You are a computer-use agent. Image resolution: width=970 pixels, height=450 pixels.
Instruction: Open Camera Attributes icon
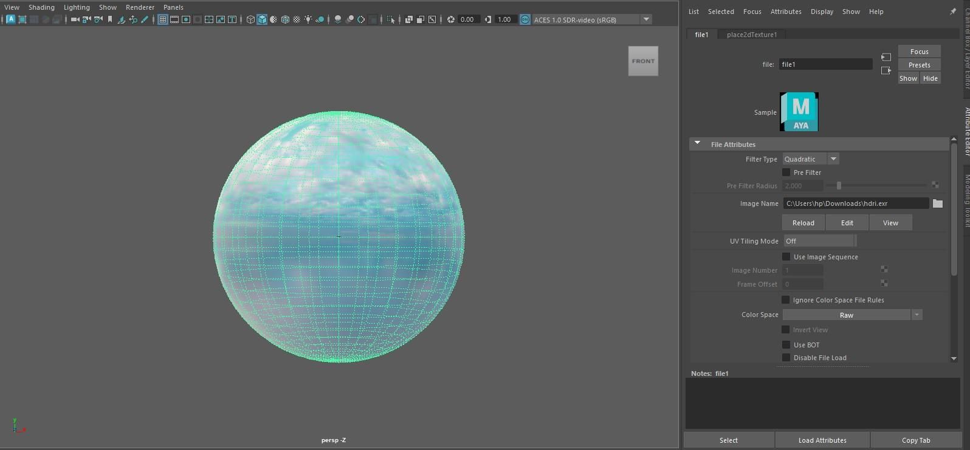click(98, 19)
